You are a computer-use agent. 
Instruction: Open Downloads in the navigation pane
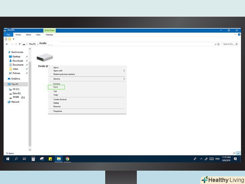[x=18, y=61]
